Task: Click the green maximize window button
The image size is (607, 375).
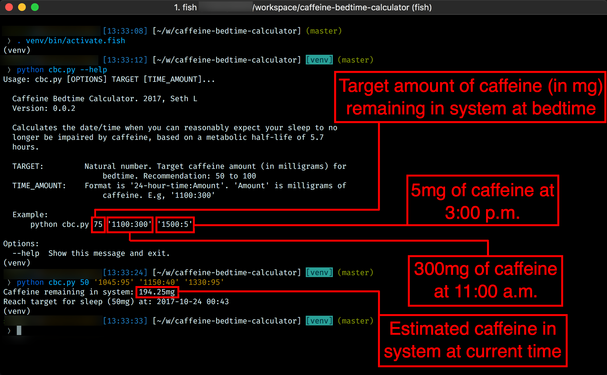Action: coord(35,7)
